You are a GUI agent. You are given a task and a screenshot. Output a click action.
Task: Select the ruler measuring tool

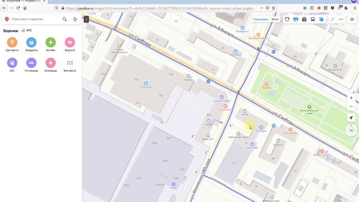click(333, 20)
